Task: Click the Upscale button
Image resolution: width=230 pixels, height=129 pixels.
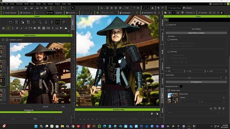Action: [x=45, y=107]
